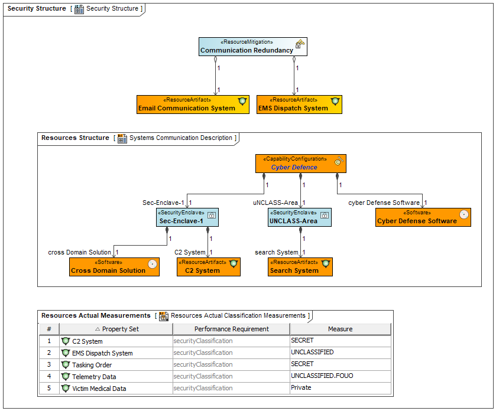Click lock icon on Sec-Enclave-1 block
Image resolution: width=496 pixels, height=411 pixels.
coord(212,215)
